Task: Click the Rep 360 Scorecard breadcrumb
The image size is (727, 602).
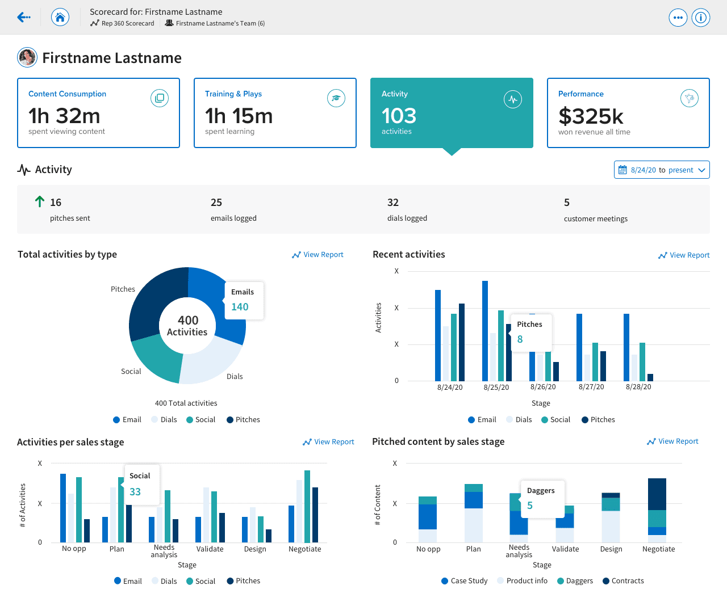Action: click(122, 23)
